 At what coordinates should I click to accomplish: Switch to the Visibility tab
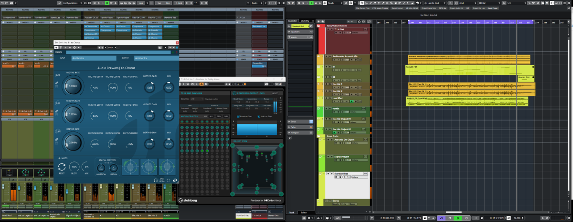point(305,21)
